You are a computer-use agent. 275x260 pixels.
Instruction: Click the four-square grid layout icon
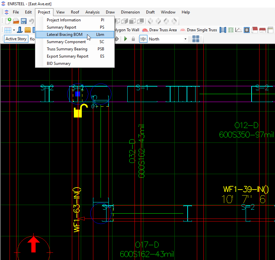[x=196, y=39]
